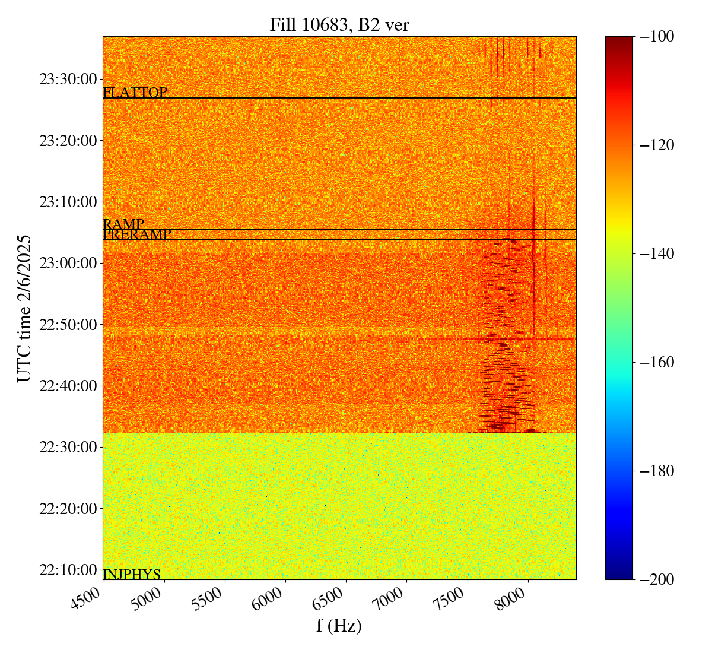Click the 22:30:00 time tick label
The width and height of the screenshot is (712, 653).
pos(68,446)
